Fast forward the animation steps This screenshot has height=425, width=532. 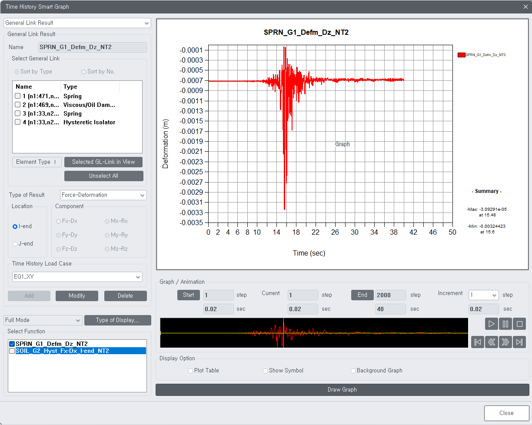tap(505, 342)
